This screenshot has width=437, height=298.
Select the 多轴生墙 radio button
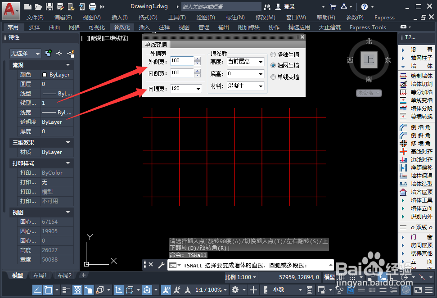[x=274, y=54]
